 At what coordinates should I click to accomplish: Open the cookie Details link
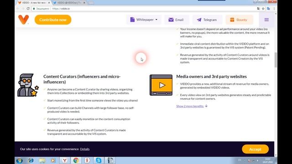point(85,149)
